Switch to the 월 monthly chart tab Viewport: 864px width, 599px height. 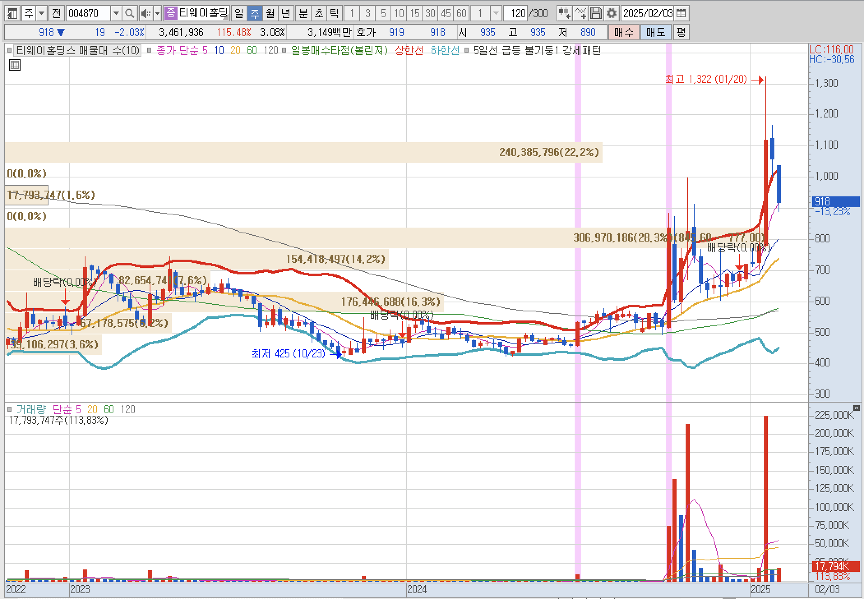click(270, 14)
